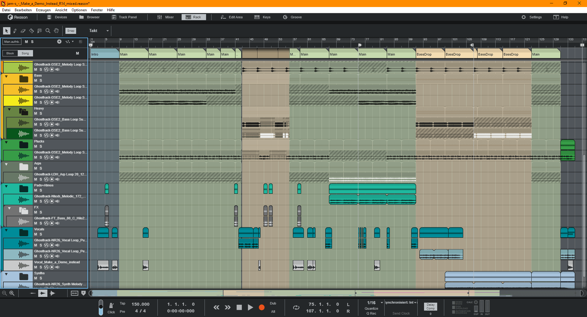Select the Eraser tool
Screen dimensions: 587x317
[23, 31]
